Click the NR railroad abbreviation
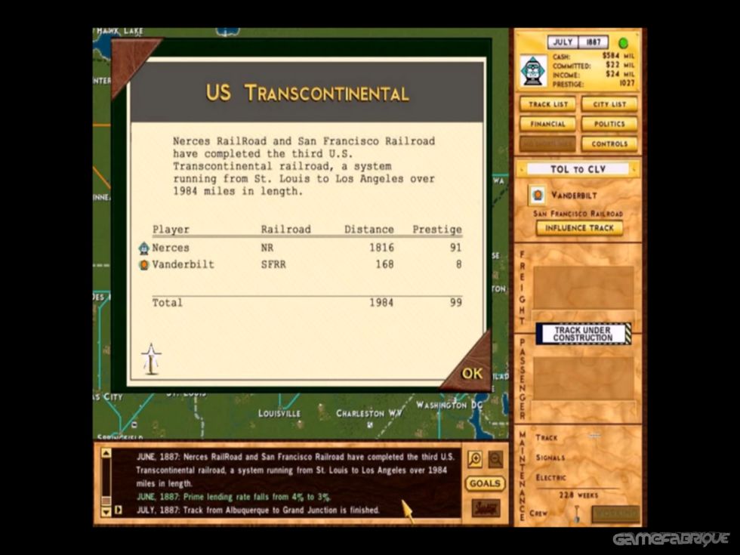740x555 pixels. (267, 248)
